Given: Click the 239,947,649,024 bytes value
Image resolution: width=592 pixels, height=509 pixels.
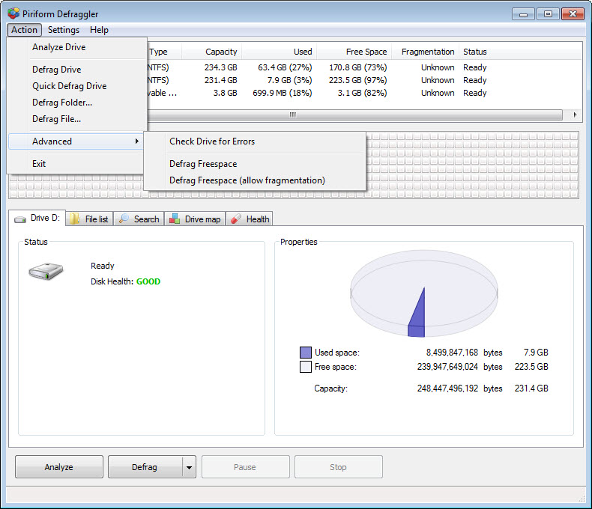Looking at the screenshot, I should tap(448, 367).
